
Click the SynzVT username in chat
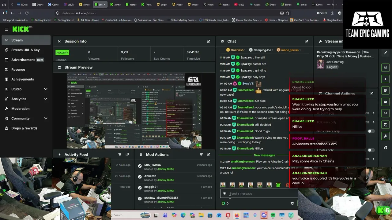pyautogui.click(x=248, y=83)
